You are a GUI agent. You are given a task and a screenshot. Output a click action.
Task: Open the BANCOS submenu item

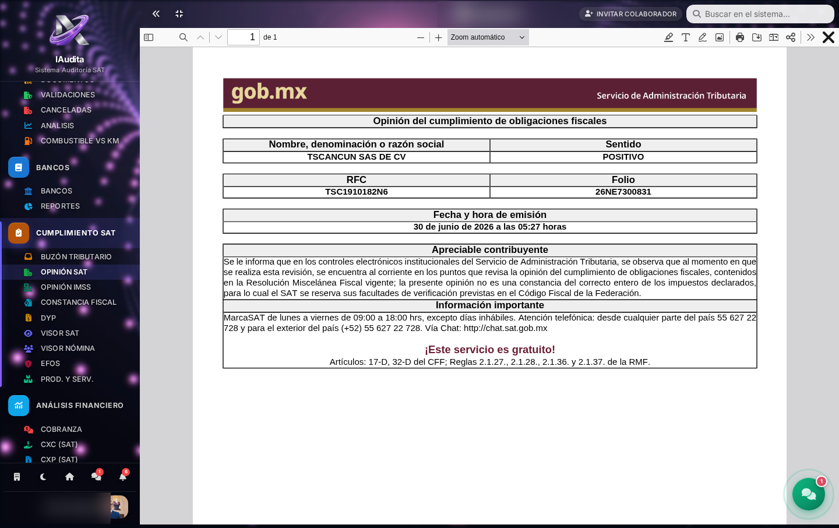(57, 191)
